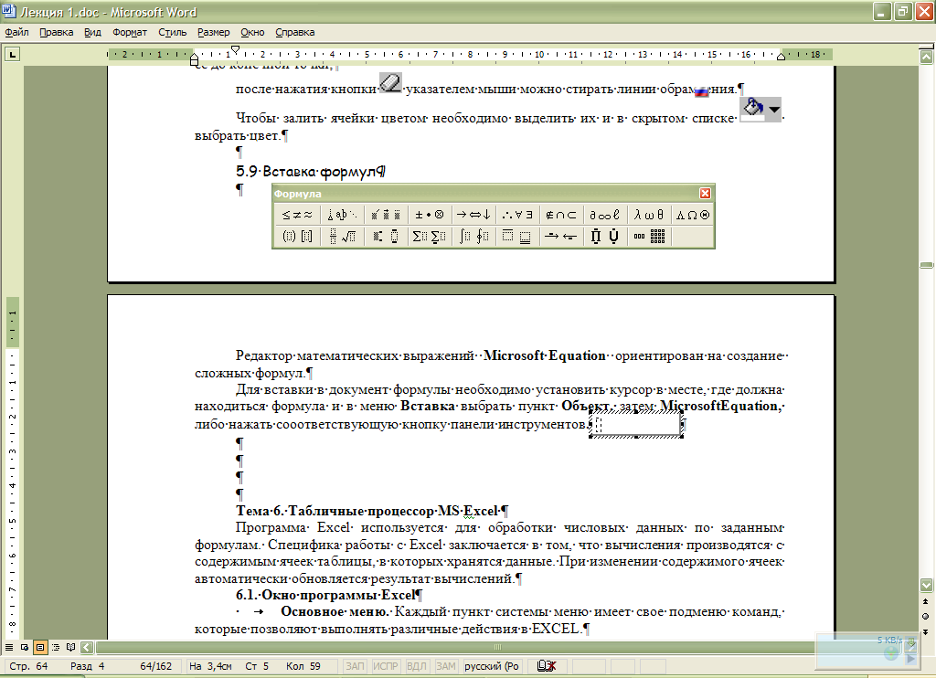Click the vertical scrollbar thumb
The width and height of the screenshot is (936, 678).
pos(926,265)
